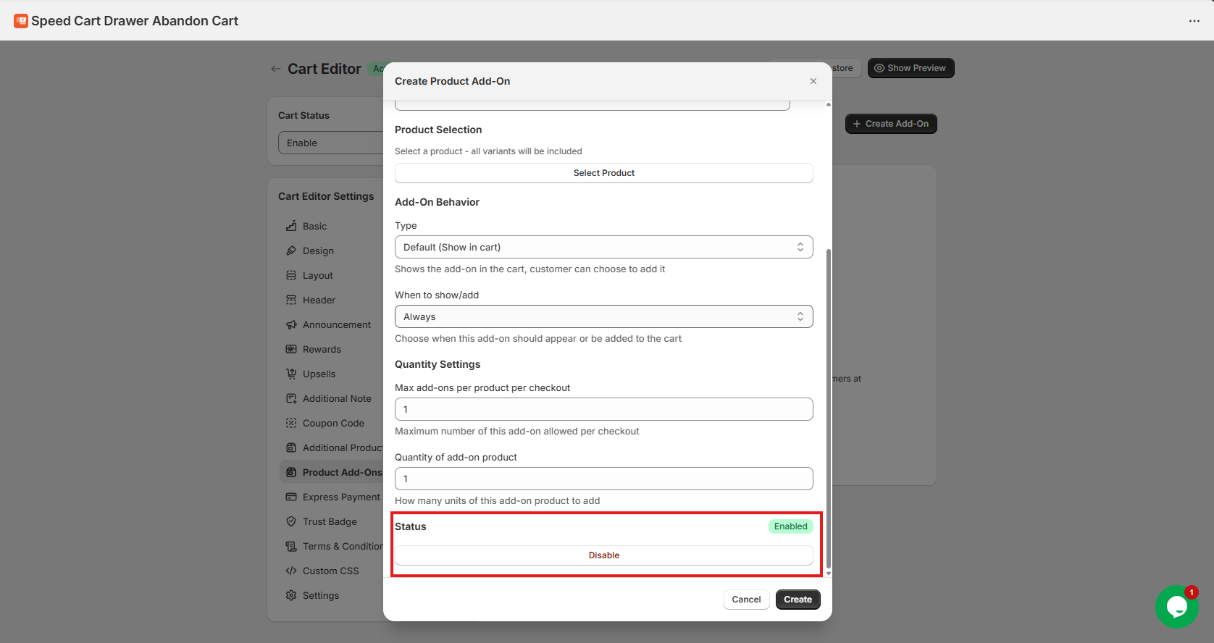Expand the When to show/add dropdown

(x=603, y=316)
